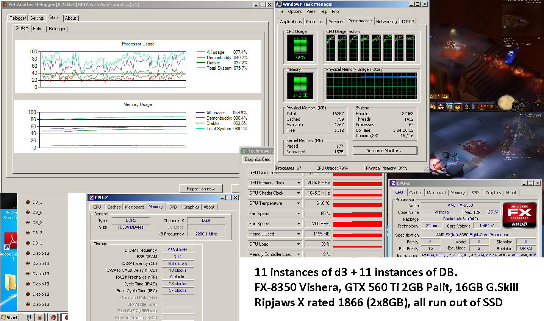Click the red bird taskbar icon
Screen dimensions: 544x321
[53, 317]
